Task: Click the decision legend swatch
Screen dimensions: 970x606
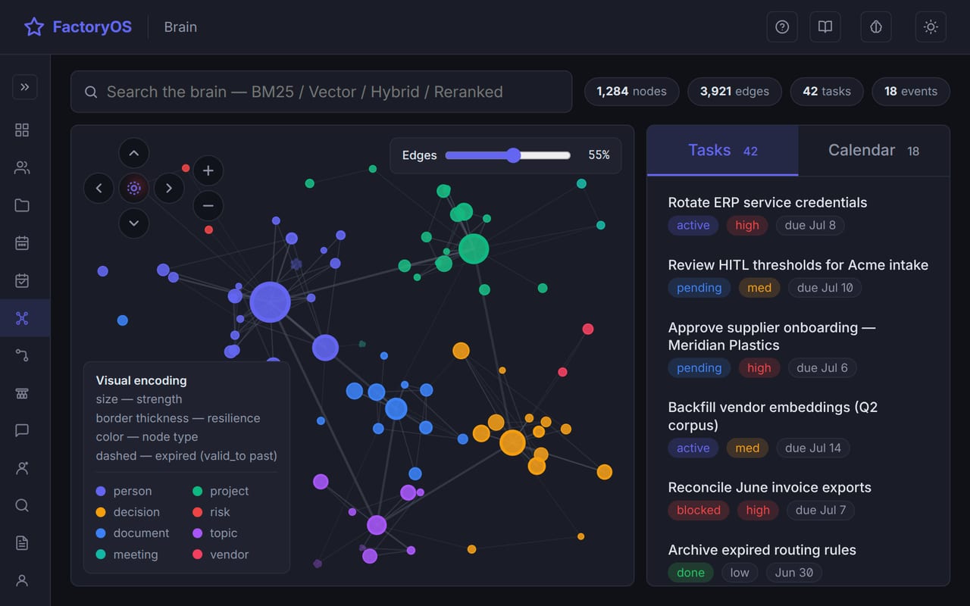Action: pyautogui.click(x=101, y=512)
